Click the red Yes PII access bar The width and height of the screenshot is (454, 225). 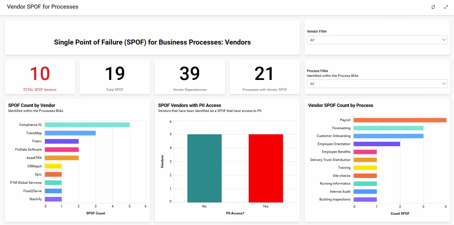[x=266, y=168]
